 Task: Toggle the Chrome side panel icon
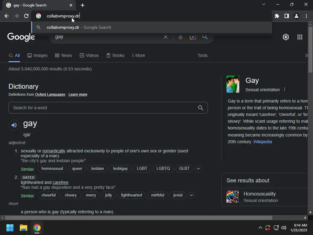pos(287,16)
